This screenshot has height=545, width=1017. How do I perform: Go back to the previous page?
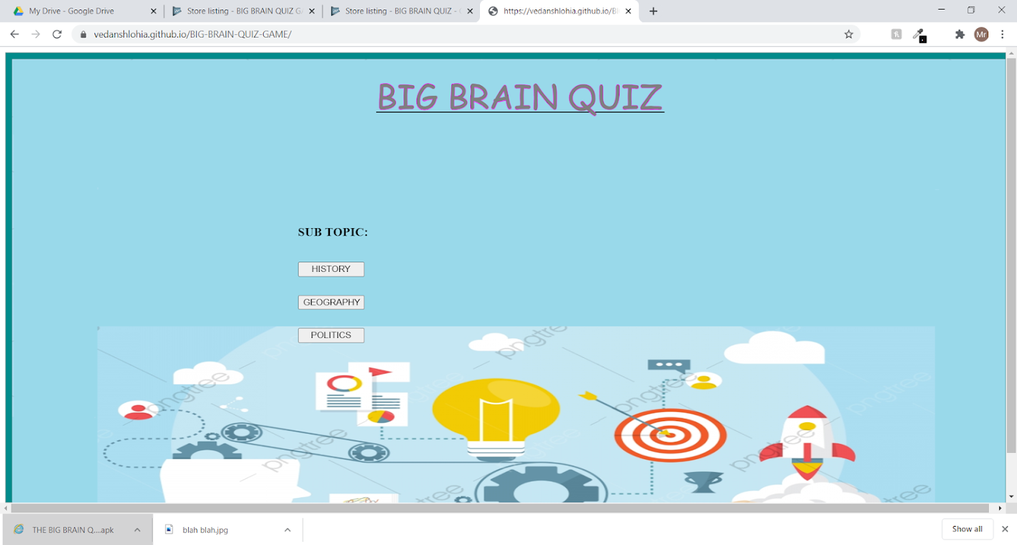[x=14, y=34]
